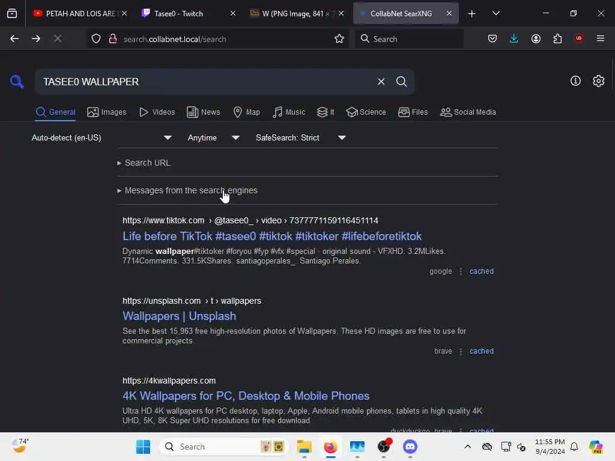
Task: Open Wallpapers | Unsplash result link
Action: tap(179, 316)
